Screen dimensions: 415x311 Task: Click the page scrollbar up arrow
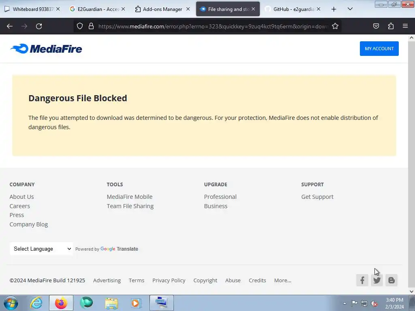point(411,38)
